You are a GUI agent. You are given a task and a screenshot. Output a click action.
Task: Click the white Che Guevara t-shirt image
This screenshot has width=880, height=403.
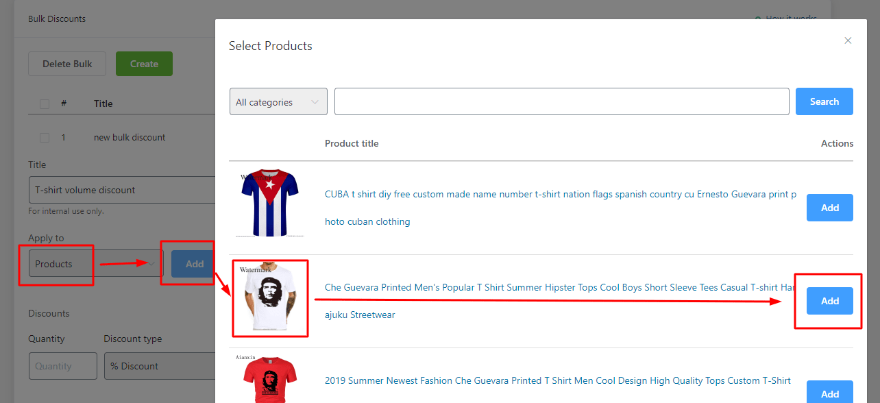click(x=269, y=298)
